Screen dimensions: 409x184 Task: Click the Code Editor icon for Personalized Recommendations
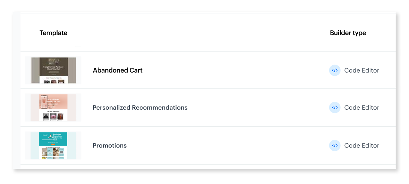pos(335,108)
